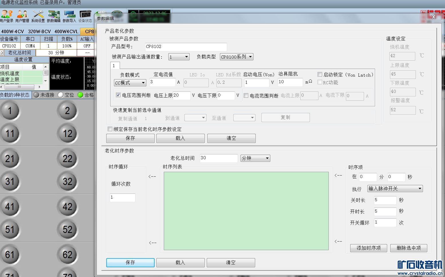The width and height of the screenshot is (445, 277).
Task: Click the 治具阻抗 input field
Action: [290, 82]
